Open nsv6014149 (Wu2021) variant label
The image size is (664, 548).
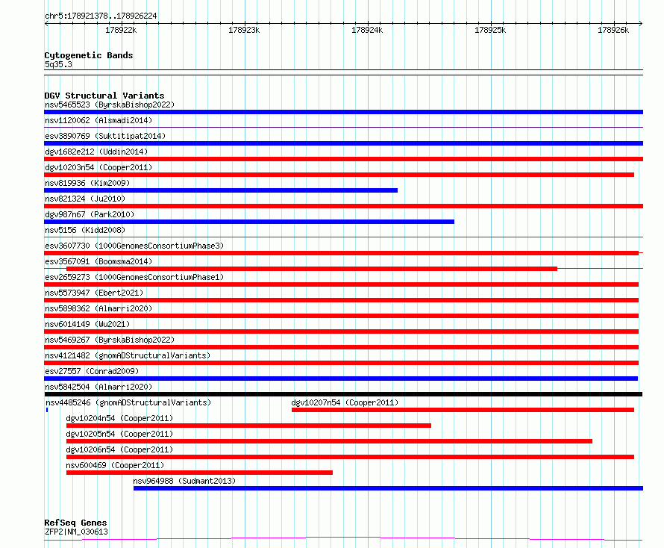(87, 324)
